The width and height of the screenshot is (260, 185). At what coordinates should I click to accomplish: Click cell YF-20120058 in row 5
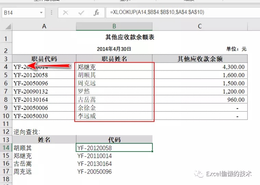[x=44, y=75]
